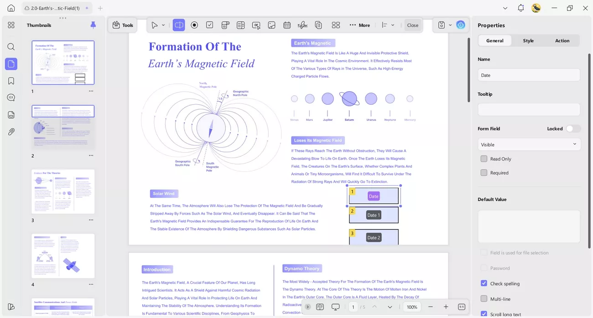Image resolution: width=593 pixels, height=318 pixels.
Task: Open notifications bell
Action: tap(520, 8)
